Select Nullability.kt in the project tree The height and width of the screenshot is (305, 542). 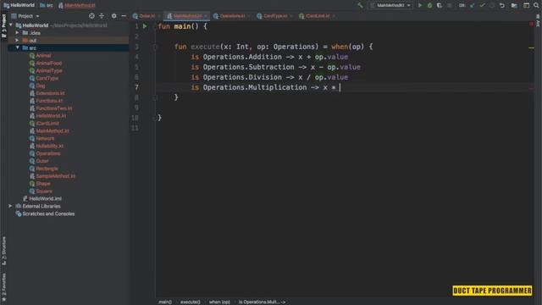[x=49, y=146]
